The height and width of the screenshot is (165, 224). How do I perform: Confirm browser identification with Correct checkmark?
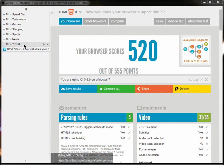[x=201, y=79]
